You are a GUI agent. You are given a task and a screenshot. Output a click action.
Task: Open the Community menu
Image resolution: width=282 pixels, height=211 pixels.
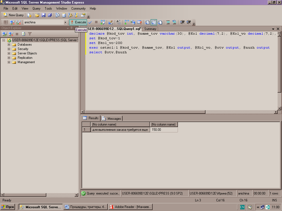point(78,9)
